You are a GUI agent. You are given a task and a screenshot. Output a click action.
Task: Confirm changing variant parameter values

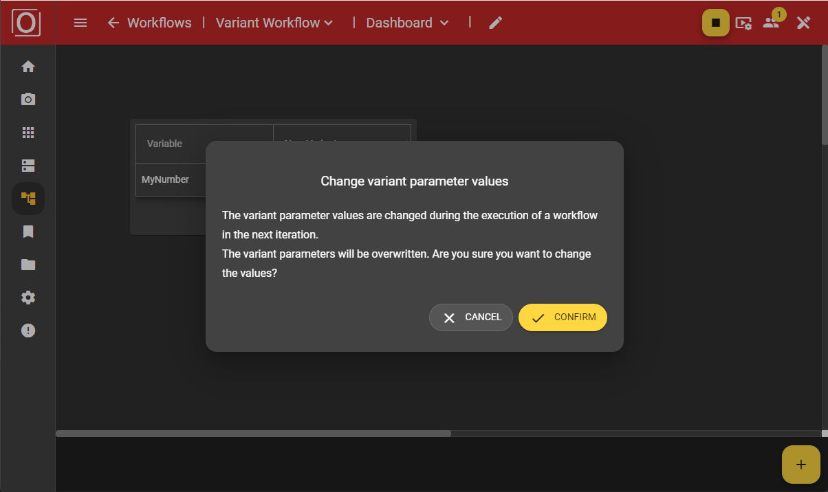[563, 317]
